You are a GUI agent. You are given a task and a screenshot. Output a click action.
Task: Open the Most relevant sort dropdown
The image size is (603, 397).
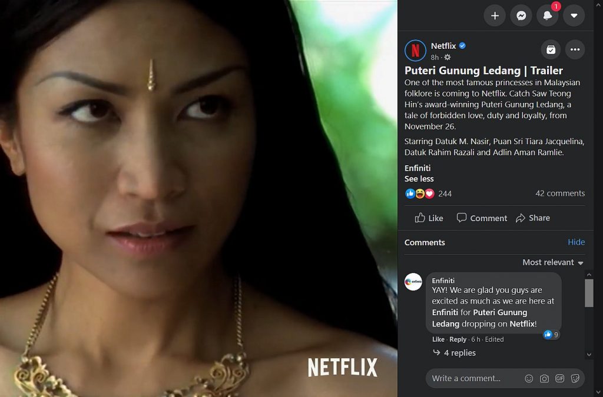click(x=553, y=262)
